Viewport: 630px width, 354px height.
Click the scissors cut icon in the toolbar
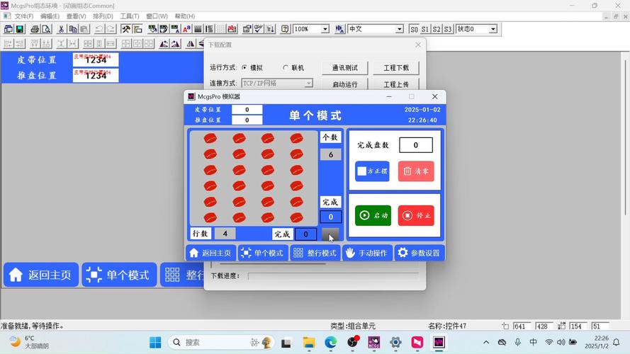(x=61, y=29)
